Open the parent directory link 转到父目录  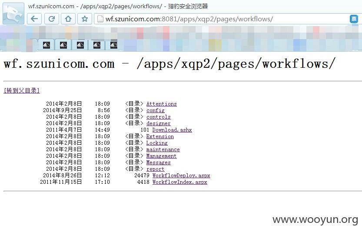22,90
